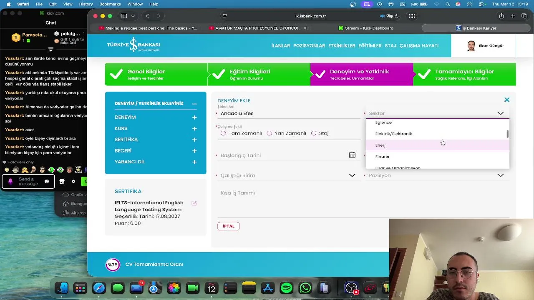The image size is (534, 300).
Task: Open Safari sidebar toggle icon
Action: [x=123, y=16]
